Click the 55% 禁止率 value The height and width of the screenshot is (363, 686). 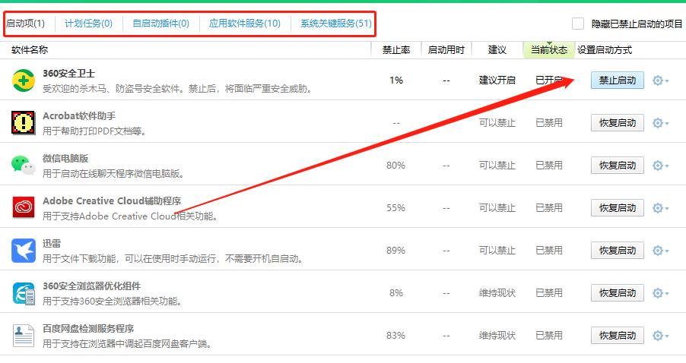click(x=396, y=208)
